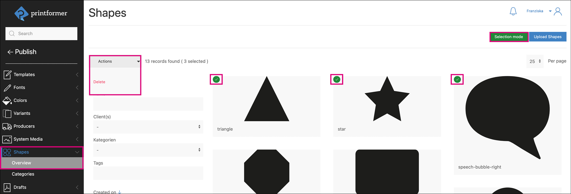Image resolution: width=571 pixels, height=194 pixels.
Task: Open the Colors section
Action: (20, 100)
